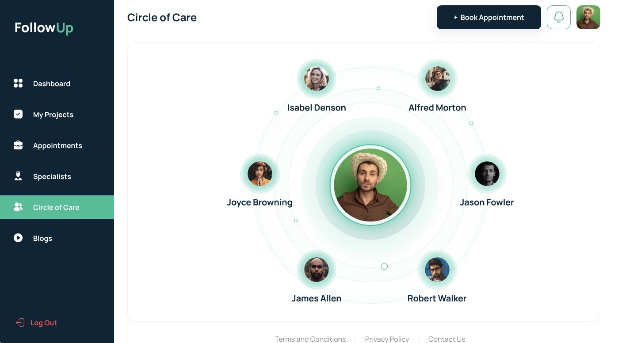622x343 pixels.
Task: Click the central patient avatar
Action: 370,185
